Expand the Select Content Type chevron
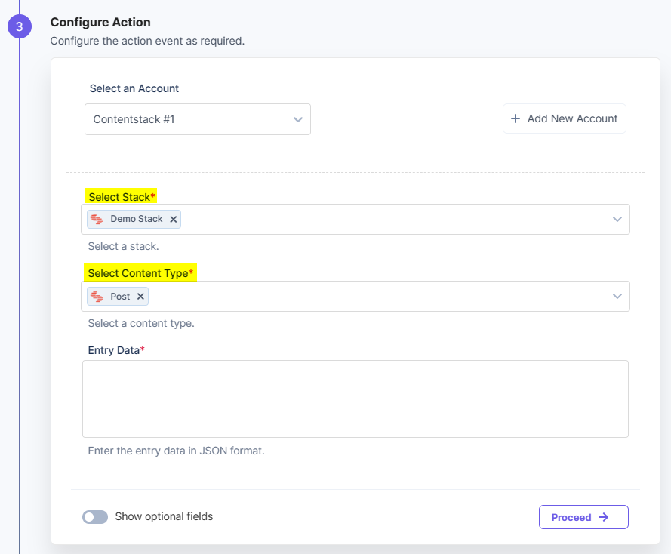The height and width of the screenshot is (554, 671). 617,296
